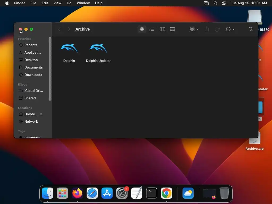This screenshot has width=272, height=204.
Task: Open Weather app from the Dock
Action: click(x=188, y=193)
